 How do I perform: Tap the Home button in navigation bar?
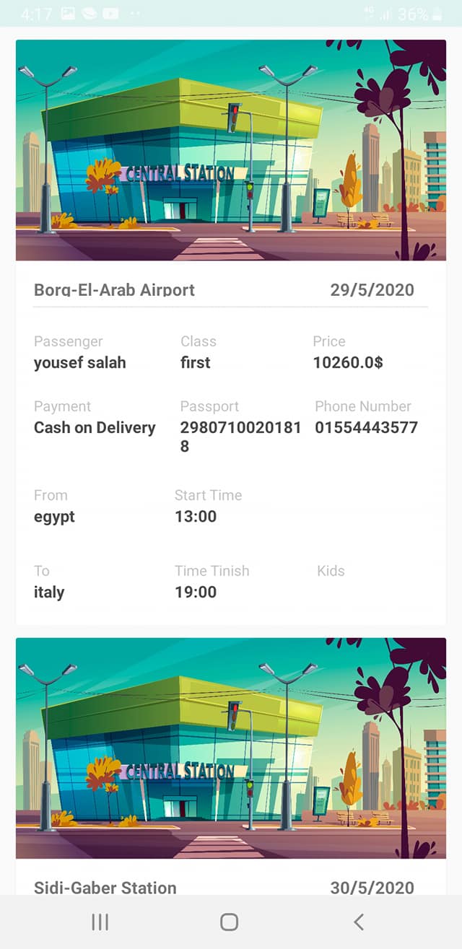[228, 922]
